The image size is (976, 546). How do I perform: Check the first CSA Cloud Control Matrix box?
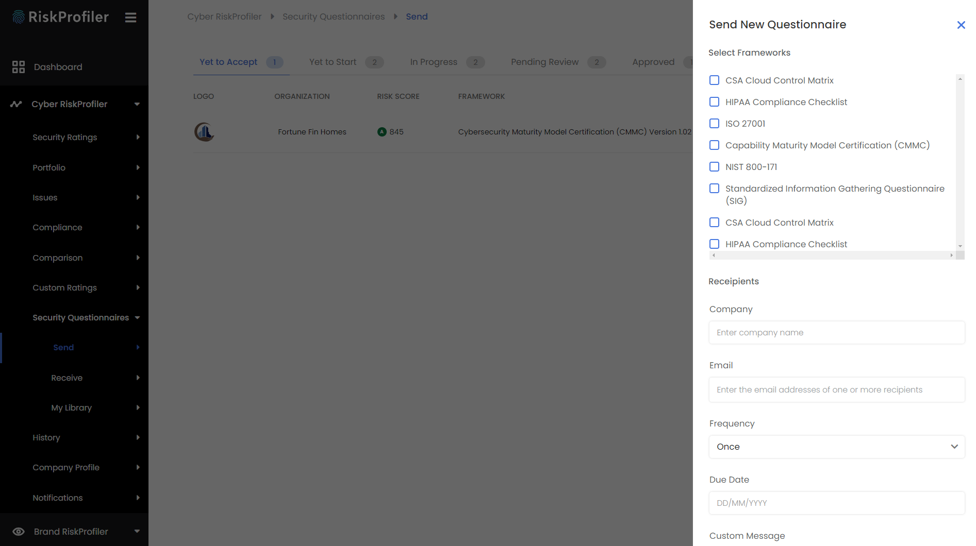(714, 80)
